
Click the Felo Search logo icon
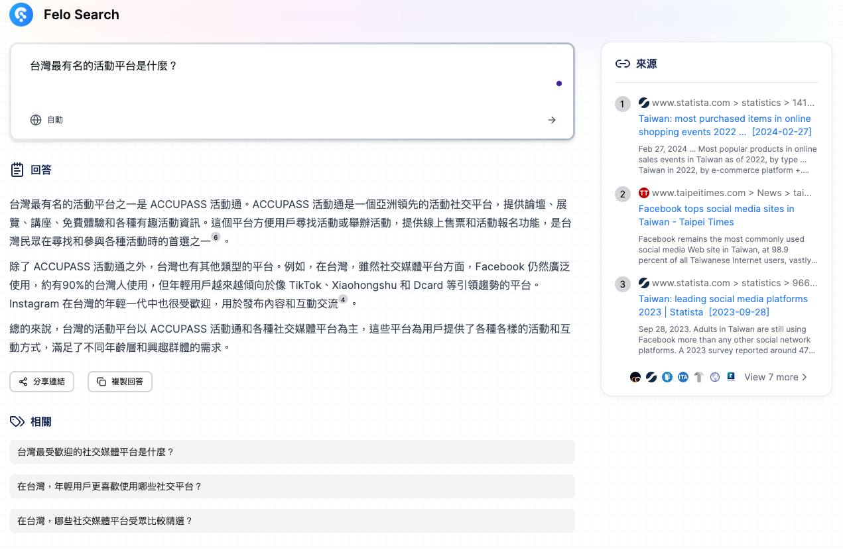point(21,15)
